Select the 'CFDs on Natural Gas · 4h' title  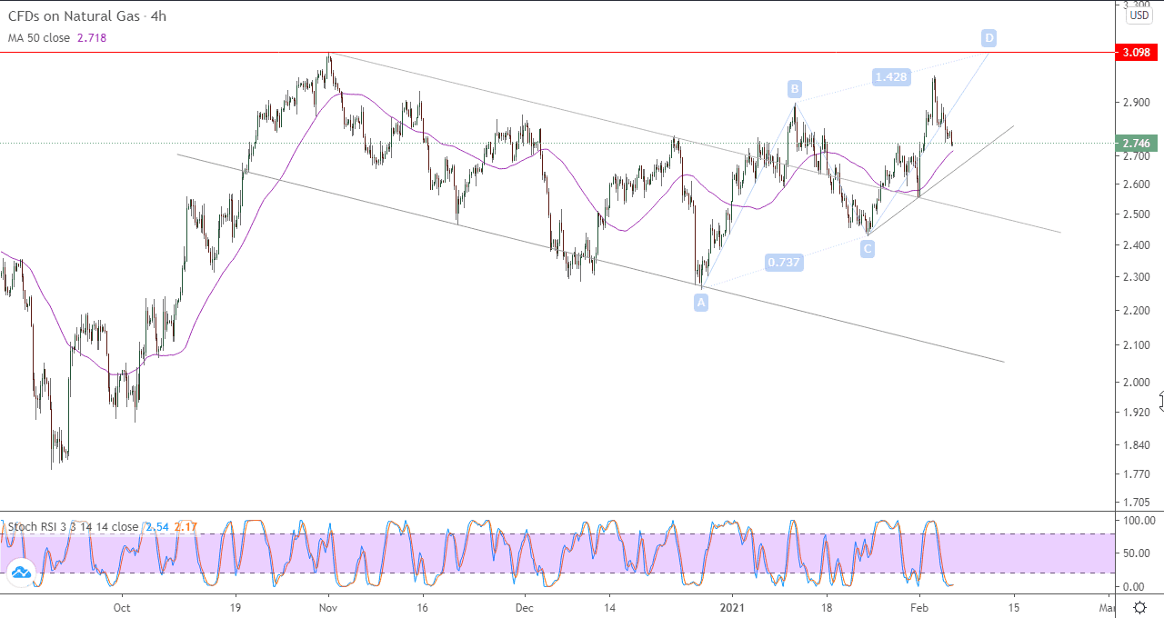click(x=87, y=16)
